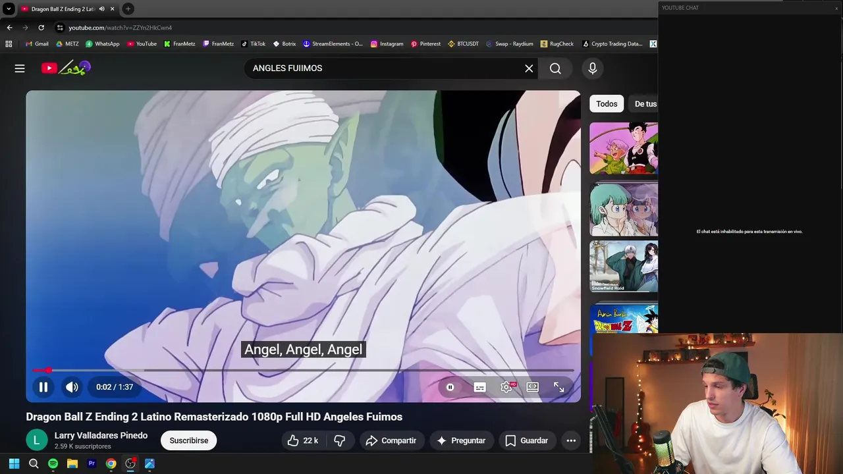
Task: Open the player settings gear menu
Action: click(506, 387)
